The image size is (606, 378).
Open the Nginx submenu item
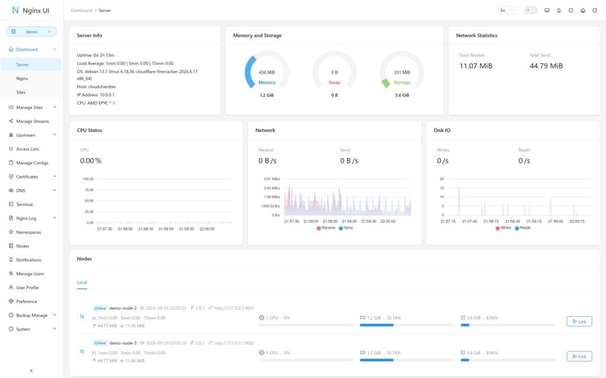tap(32, 79)
